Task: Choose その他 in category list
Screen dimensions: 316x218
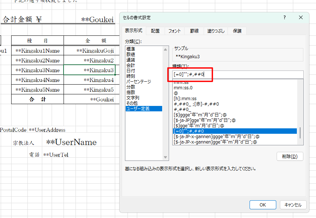Action: click(x=144, y=103)
